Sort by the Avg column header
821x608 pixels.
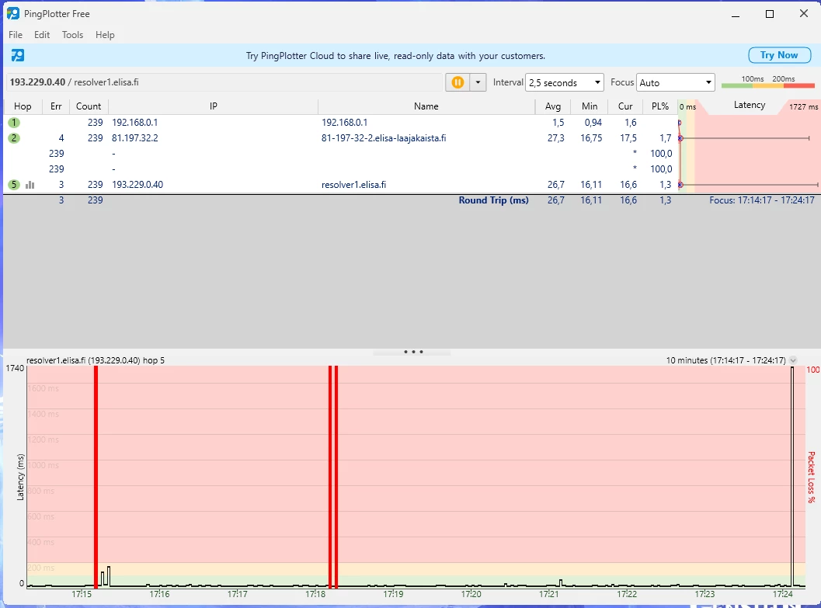(553, 106)
